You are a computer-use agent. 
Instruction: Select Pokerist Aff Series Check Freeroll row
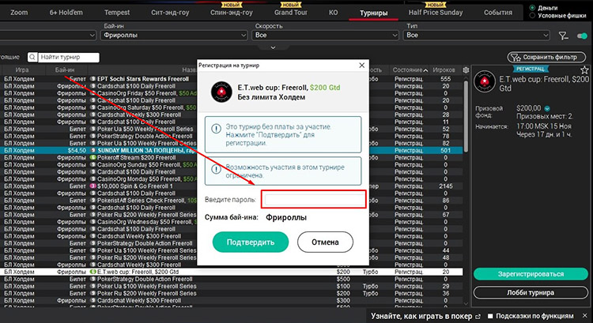[231, 201]
